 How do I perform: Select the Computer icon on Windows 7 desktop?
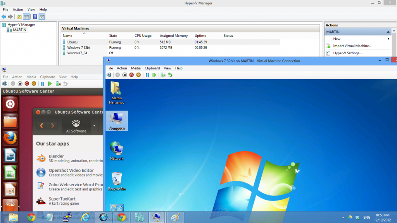(x=117, y=121)
